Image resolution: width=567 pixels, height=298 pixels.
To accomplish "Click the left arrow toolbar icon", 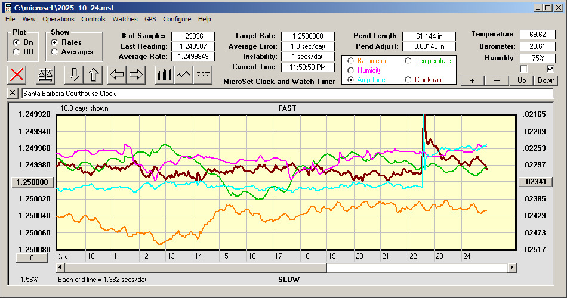I will pyautogui.click(x=118, y=74).
